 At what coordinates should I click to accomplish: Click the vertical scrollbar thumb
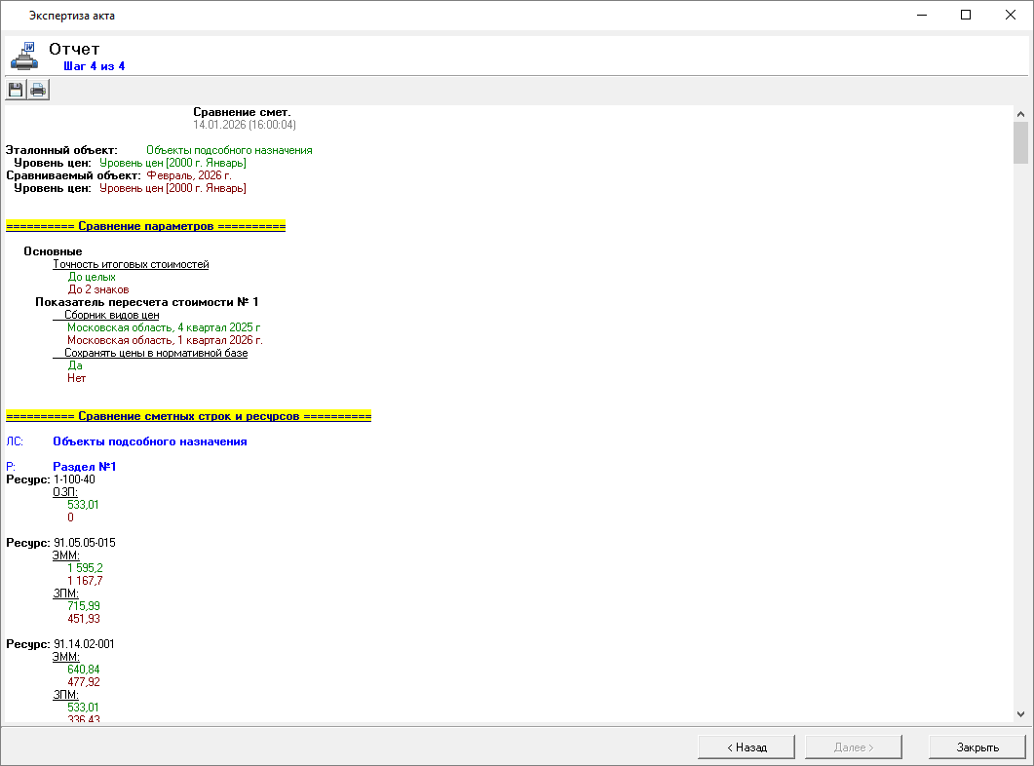click(1020, 142)
